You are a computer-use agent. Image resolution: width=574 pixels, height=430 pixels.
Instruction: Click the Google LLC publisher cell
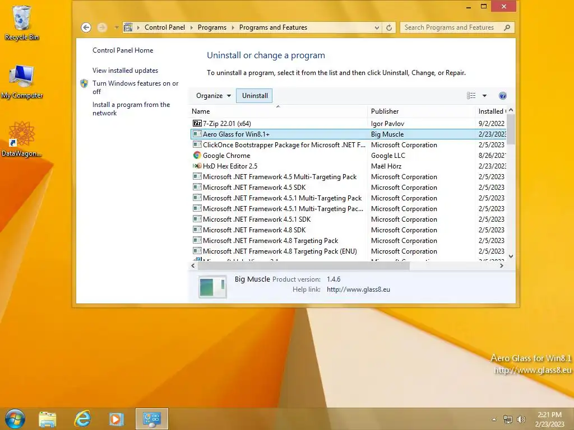click(388, 156)
